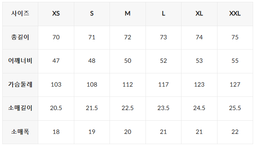The height and width of the screenshot is (146, 255).
Task: Click the 사이즈 header cell
Action: [x=20, y=13]
